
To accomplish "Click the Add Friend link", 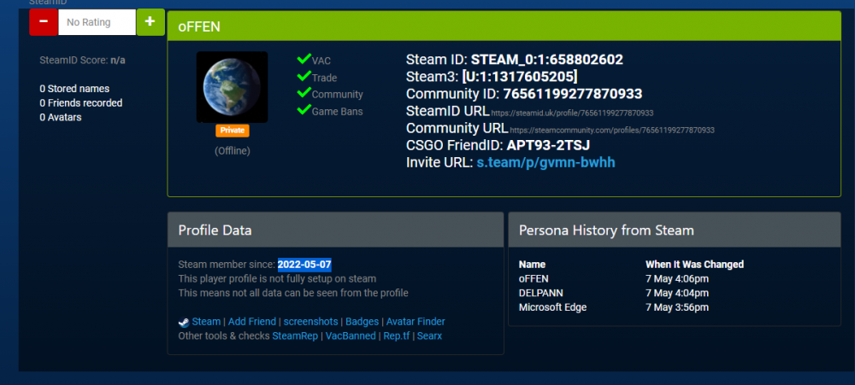I will click(x=251, y=322).
